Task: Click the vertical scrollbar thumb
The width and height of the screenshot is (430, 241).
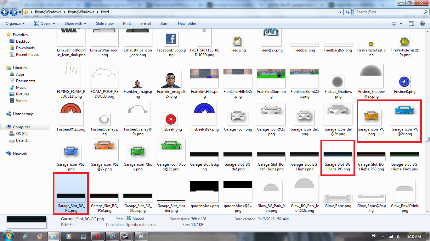Action: click(x=427, y=139)
